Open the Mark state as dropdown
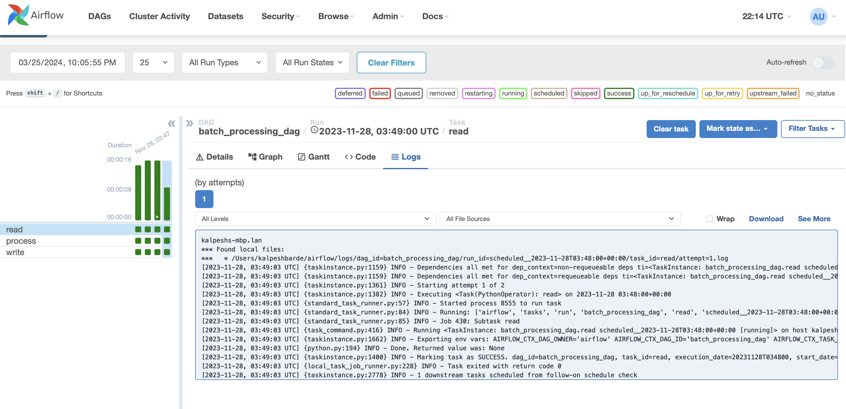This screenshot has width=846, height=409. 737,129
